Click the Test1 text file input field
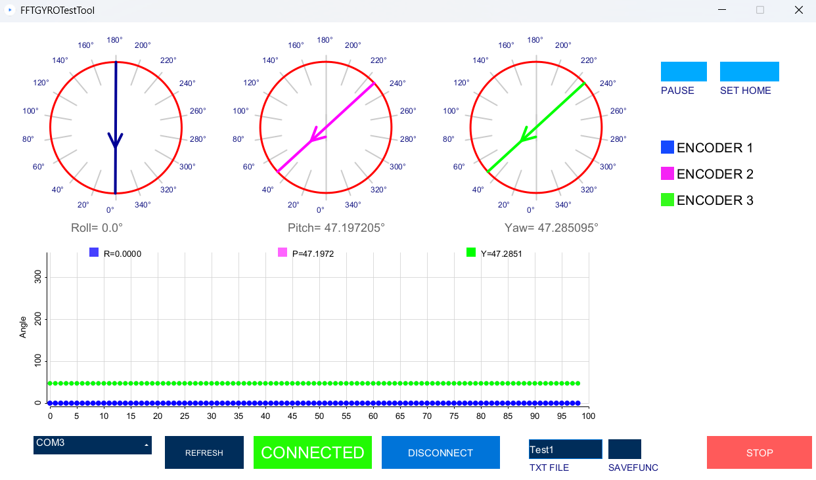Screen dimensions: 816x480 click(x=565, y=449)
